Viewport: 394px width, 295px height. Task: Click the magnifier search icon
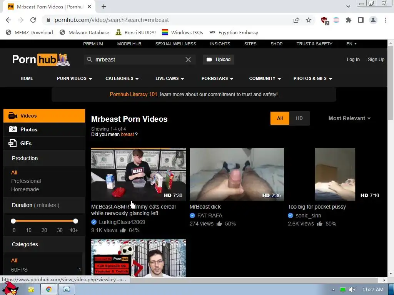pos(89,60)
